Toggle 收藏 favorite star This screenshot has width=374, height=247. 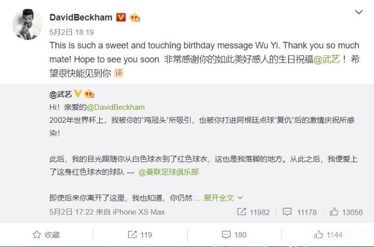46,235
